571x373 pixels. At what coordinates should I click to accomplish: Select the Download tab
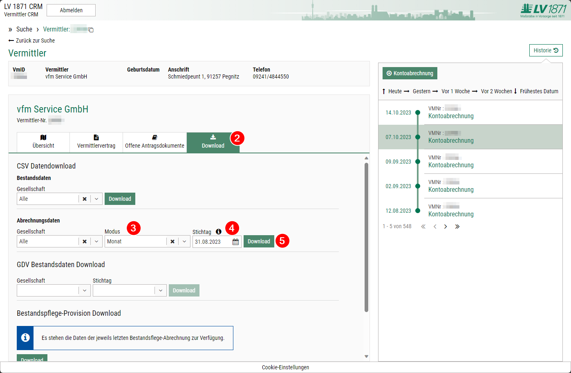[213, 142]
